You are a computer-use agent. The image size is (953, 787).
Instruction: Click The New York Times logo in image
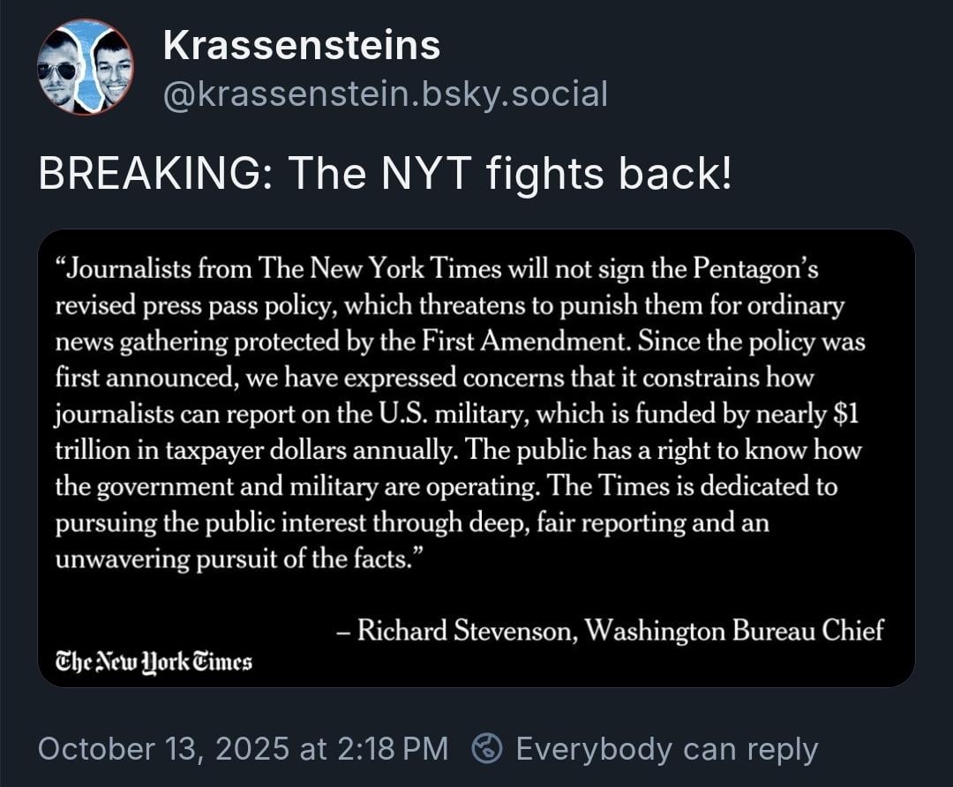pyautogui.click(x=154, y=661)
